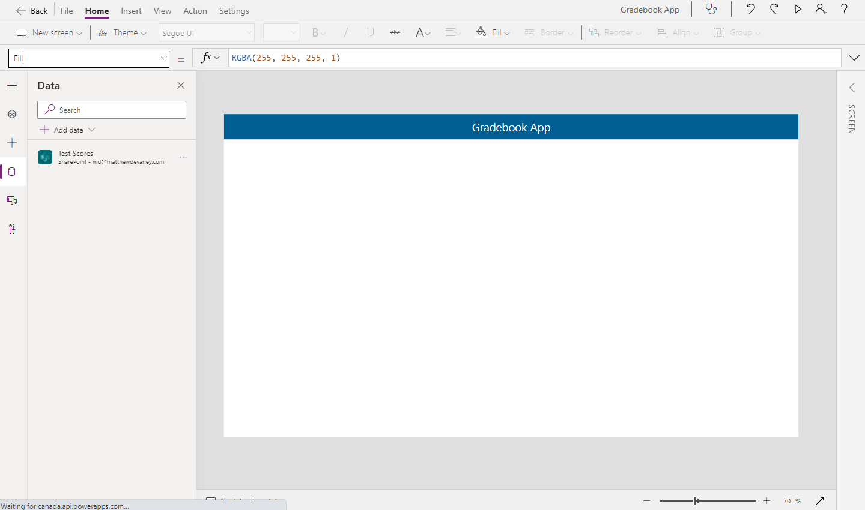The height and width of the screenshot is (510, 865).
Task: Click the app checker stethoscope icon
Action: [712, 10]
